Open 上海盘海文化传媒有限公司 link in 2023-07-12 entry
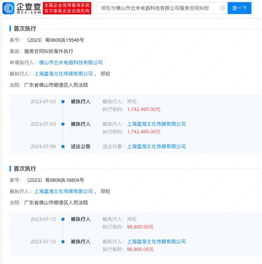This screenshot has height=264, width=262. coord(156,241)
